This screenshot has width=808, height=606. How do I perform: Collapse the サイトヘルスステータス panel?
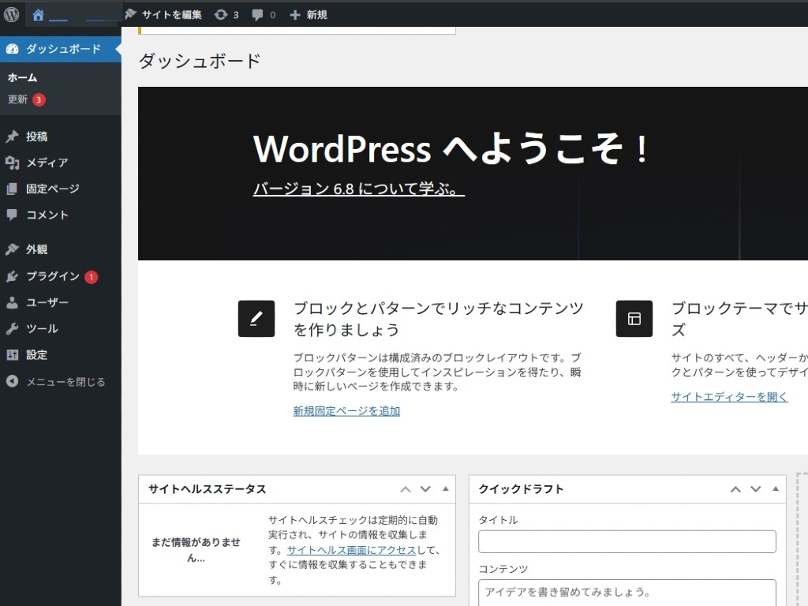pyautogui.click(x=446, y=489)
